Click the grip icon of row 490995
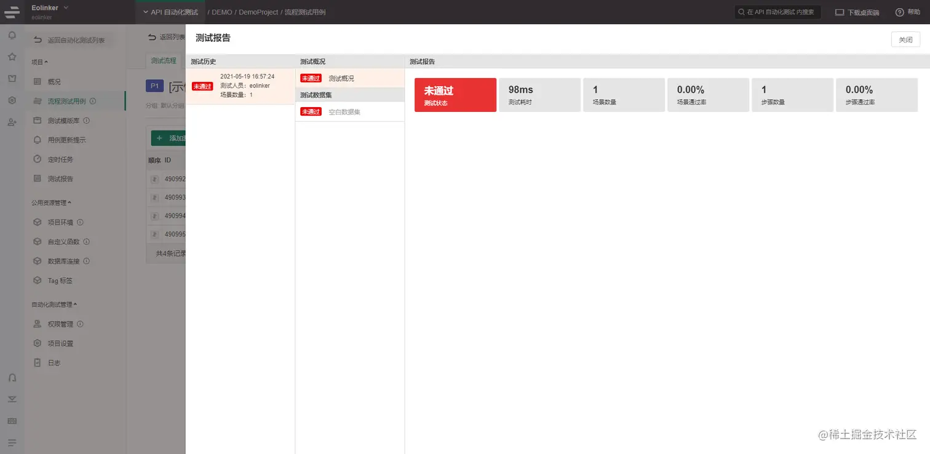Screen dimensions: 930x454 point(155,234)
